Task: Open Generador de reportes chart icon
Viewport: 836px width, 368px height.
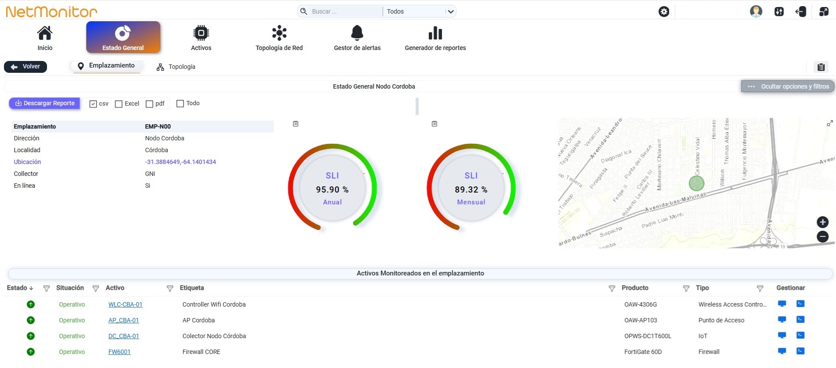Action: tap(435, 33)
